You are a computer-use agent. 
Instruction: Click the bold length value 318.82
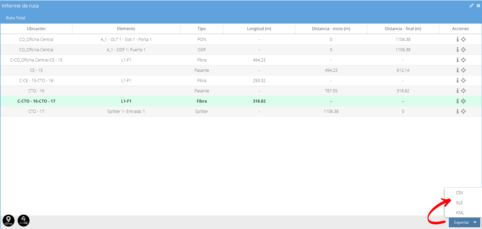pos(259,101)
